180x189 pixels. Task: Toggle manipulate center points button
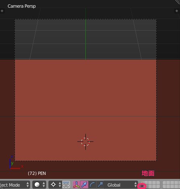tap(66, 185)
